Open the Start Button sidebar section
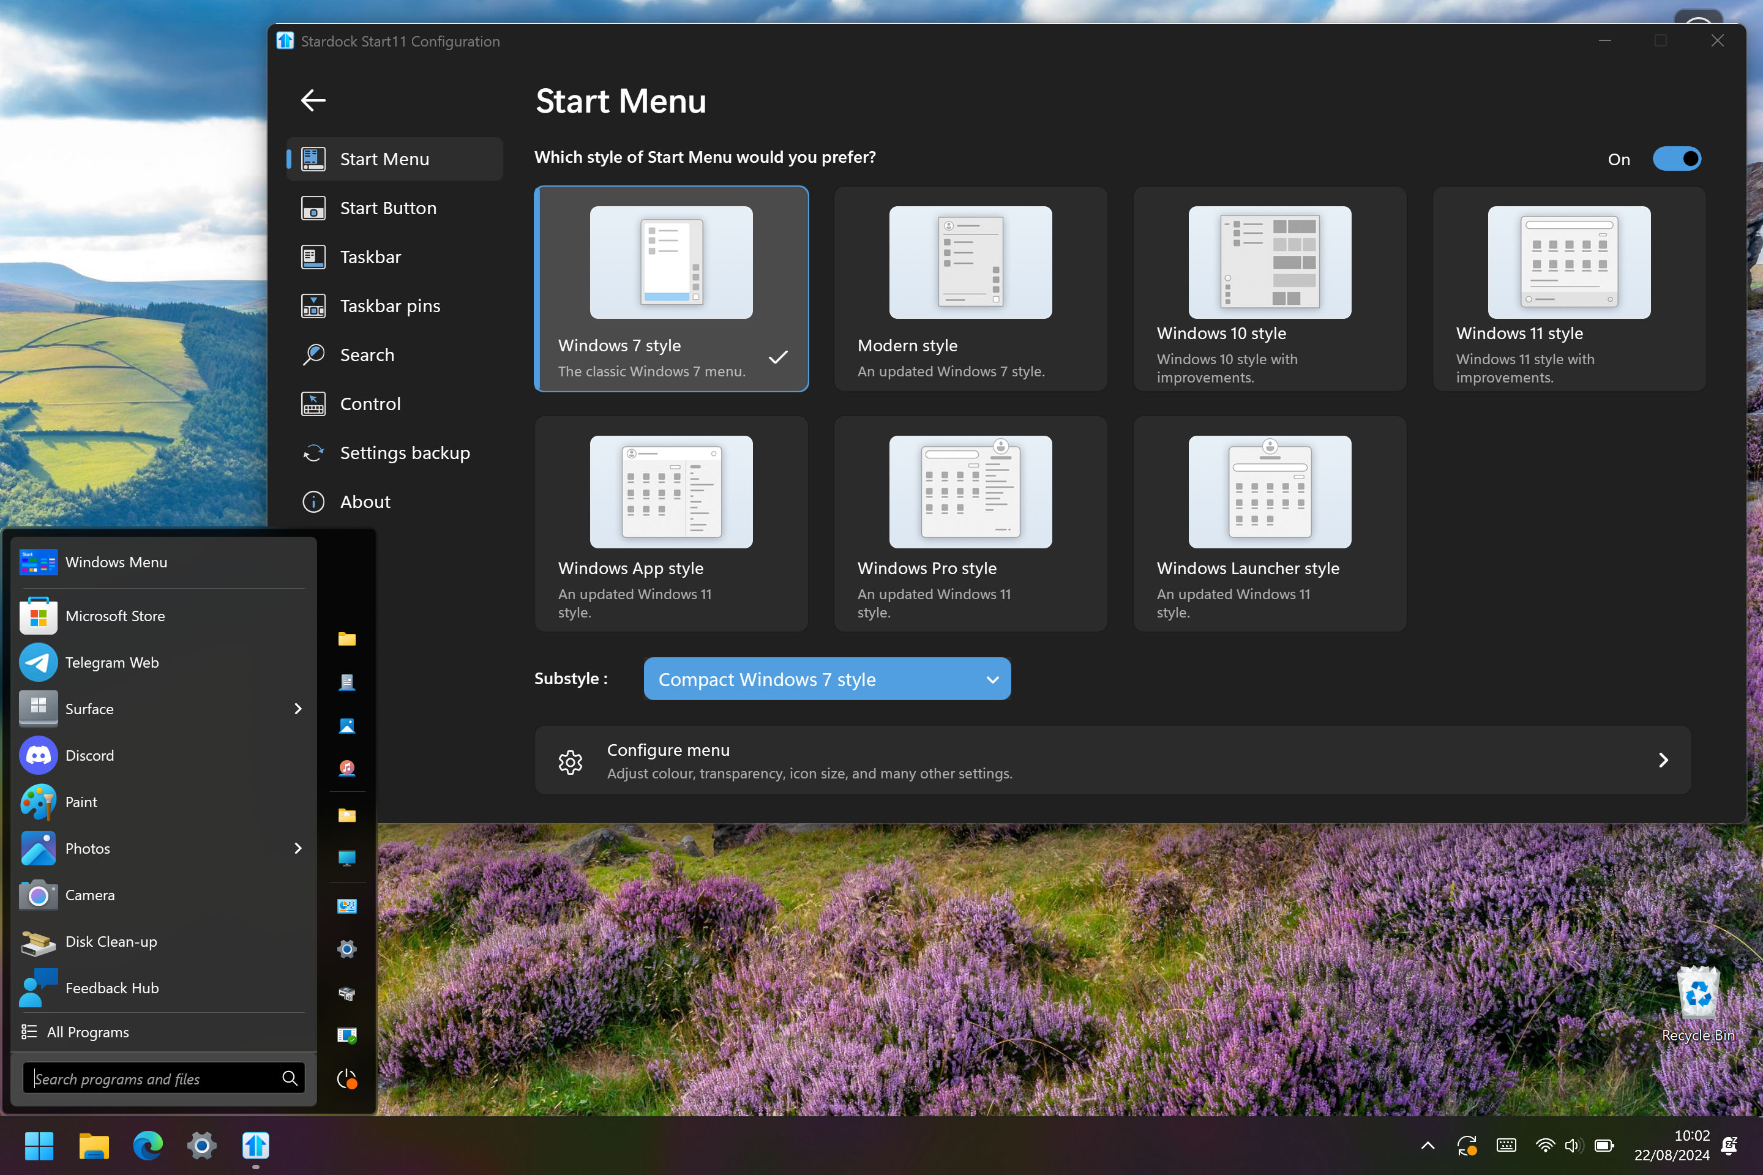This screenshot has width=1763, height=1175. (395, 207)
